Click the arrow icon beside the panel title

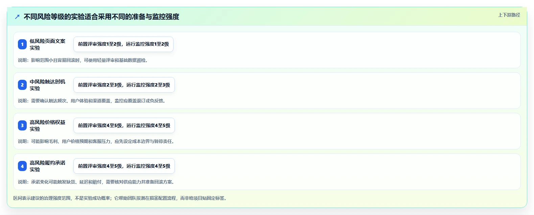[17, 17]
